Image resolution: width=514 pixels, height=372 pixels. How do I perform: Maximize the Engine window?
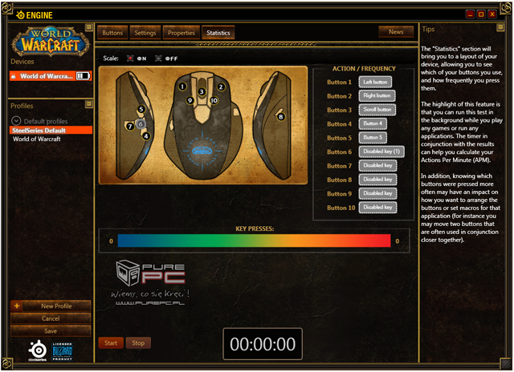(x=481, y=14)
